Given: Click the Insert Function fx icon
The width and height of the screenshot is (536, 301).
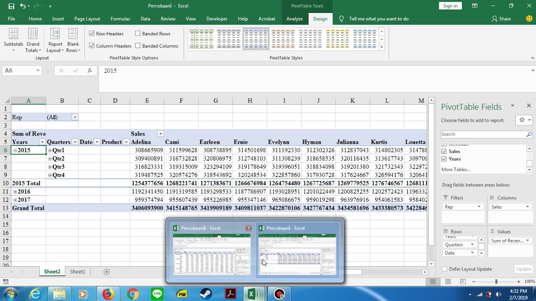Looking at the screenshot, I should point(90,71).
